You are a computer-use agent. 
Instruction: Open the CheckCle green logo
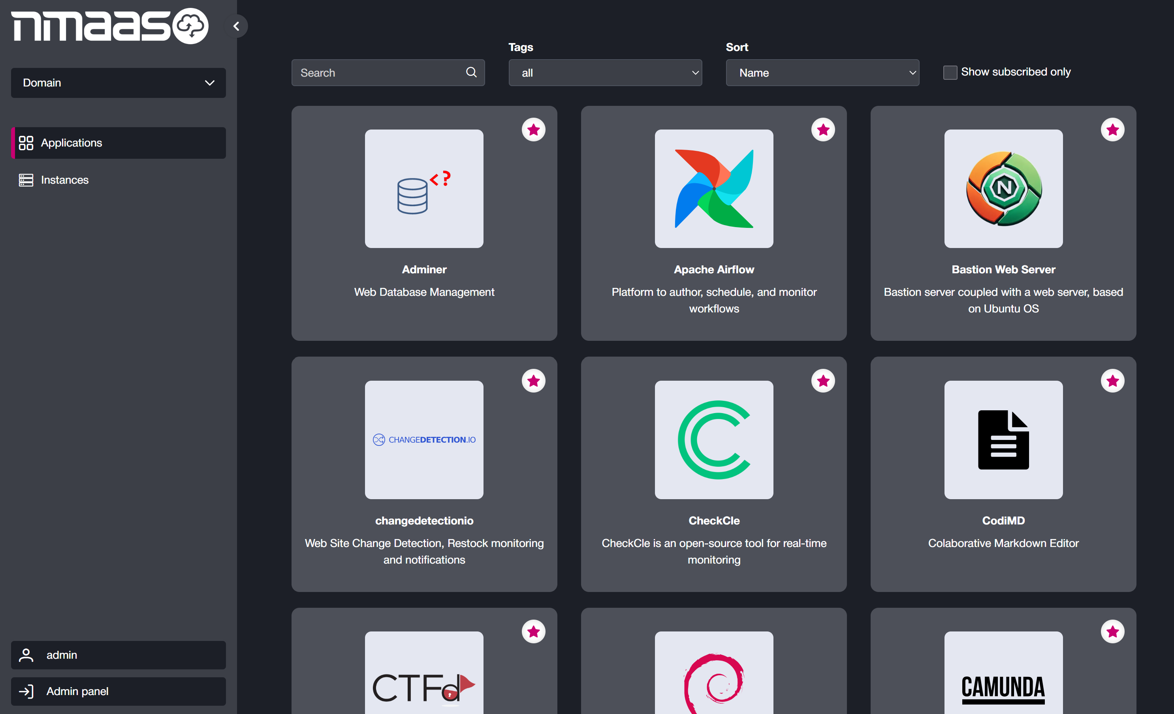(x=713, y=440)
